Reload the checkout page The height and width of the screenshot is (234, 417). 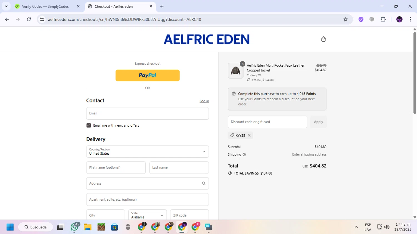coord(29,19)
